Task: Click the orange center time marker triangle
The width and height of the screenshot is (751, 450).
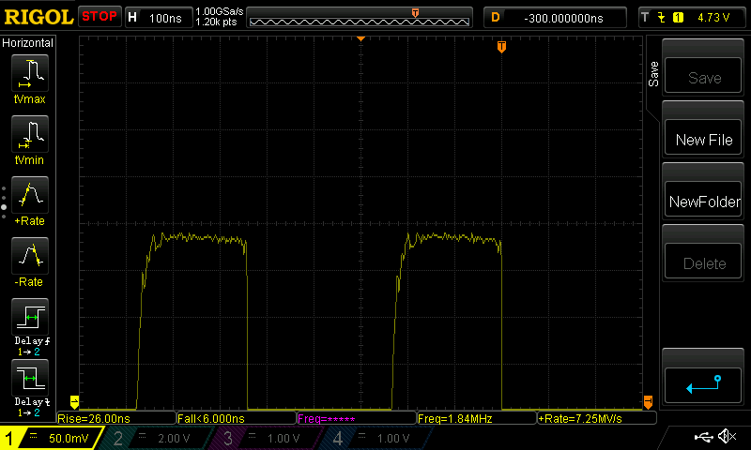Action: (360, 38)
